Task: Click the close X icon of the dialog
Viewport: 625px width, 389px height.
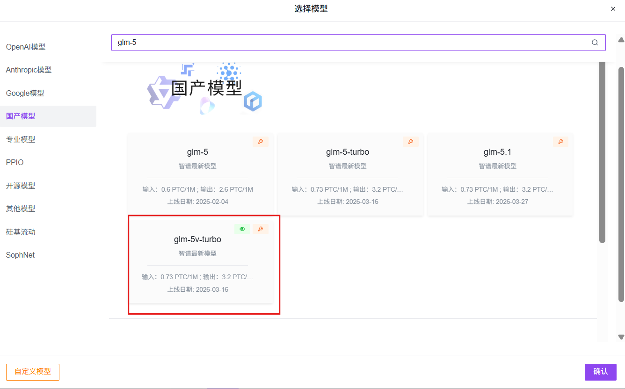Action: click(x=613, y=8)
